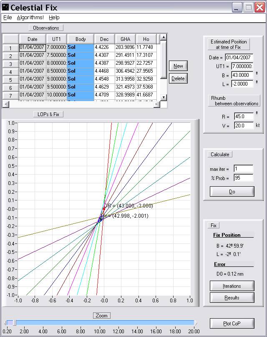Click the estimated position Date field
The image size is (267, 337).
pyautogui.click(x=239, y=58)
